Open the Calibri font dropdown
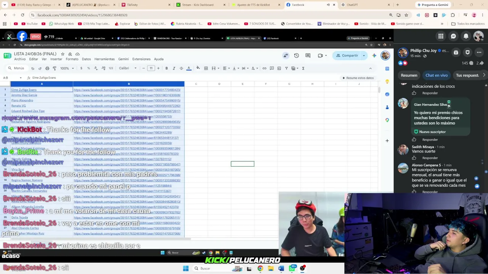488x274 pixels. pyautogui.click(x=127, y=68)
